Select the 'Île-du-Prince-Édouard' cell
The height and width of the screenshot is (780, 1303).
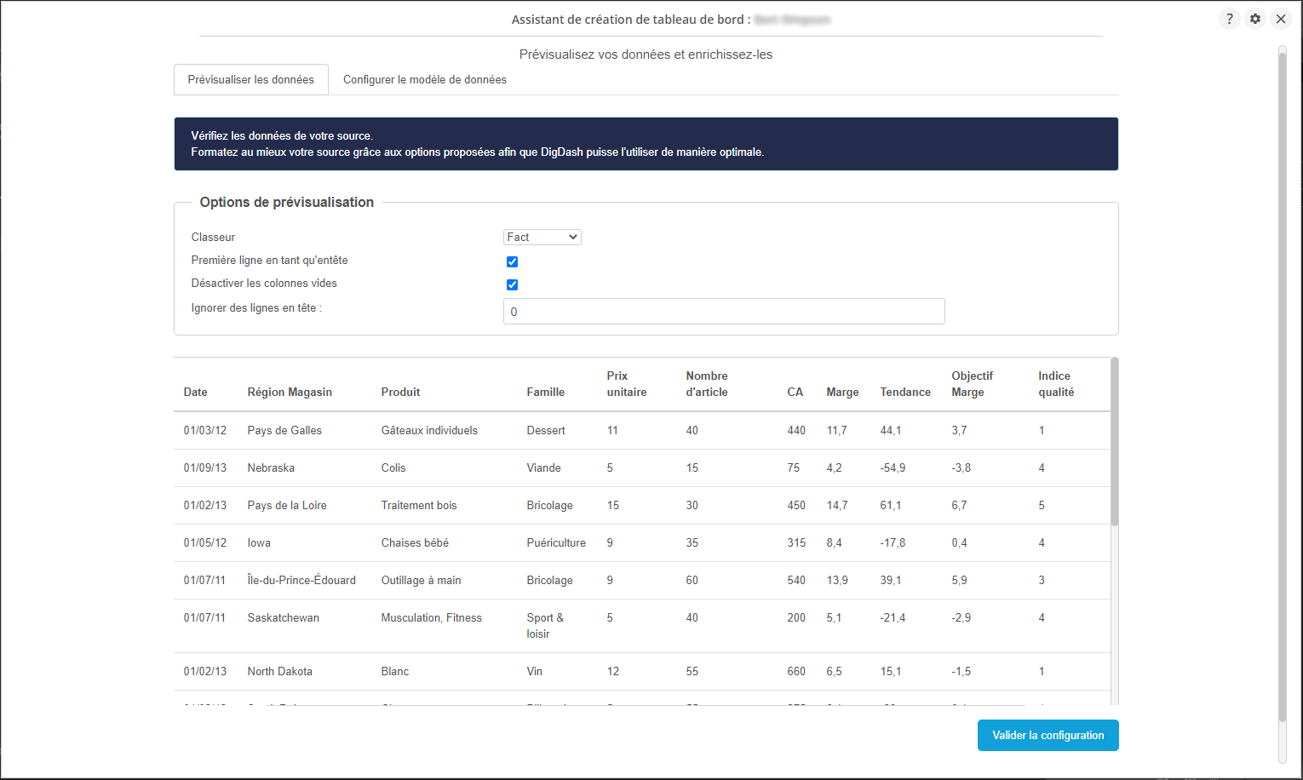pos(301,580)
